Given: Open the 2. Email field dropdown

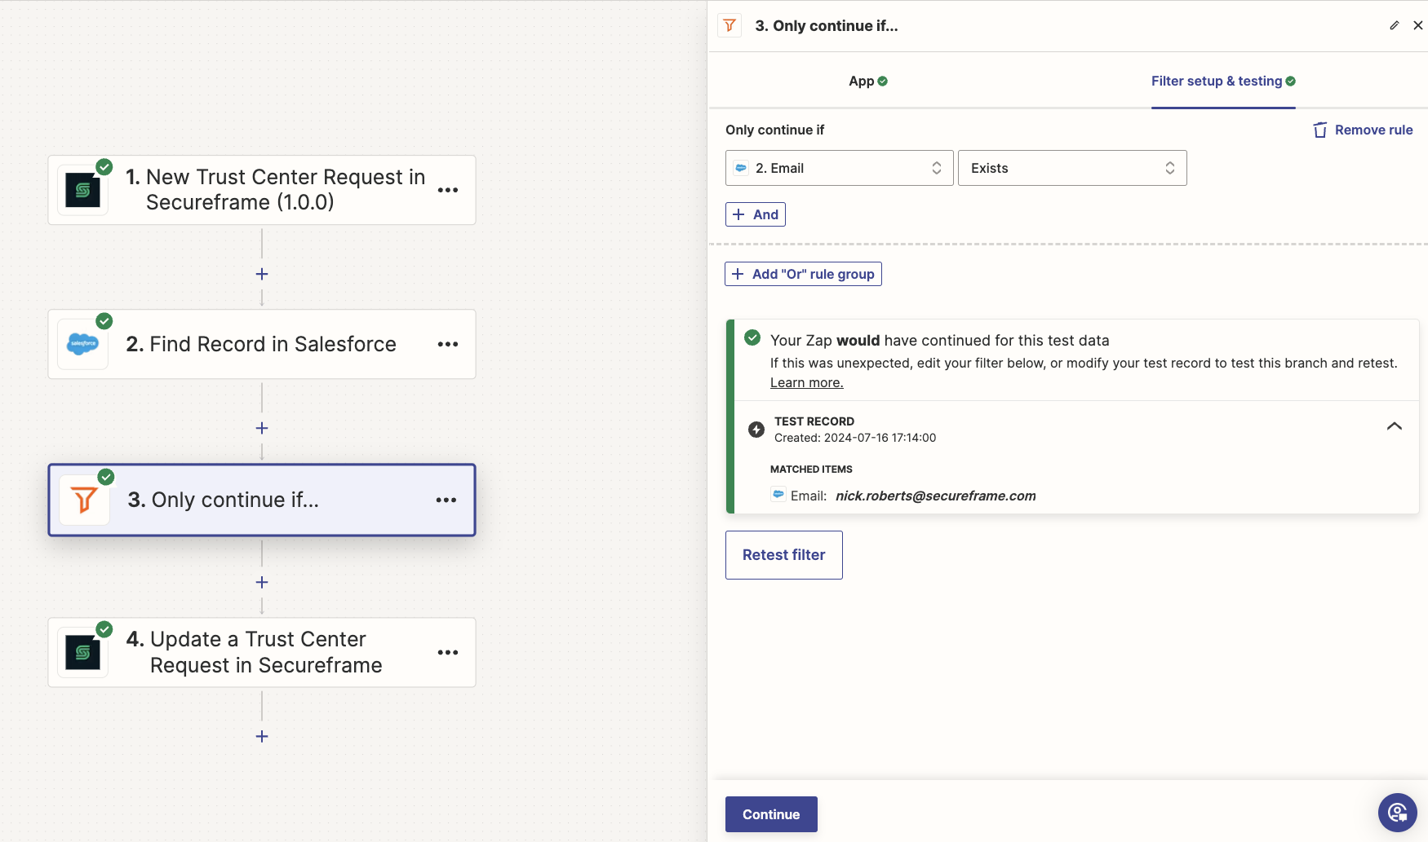Looking at the screenshot, I should coord(840,168).
